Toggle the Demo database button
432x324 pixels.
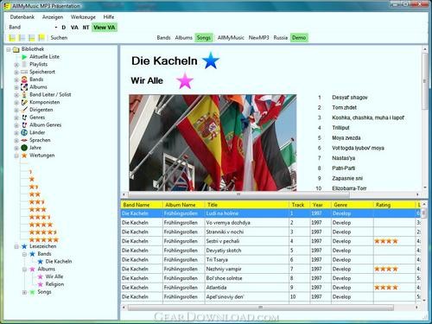(299, 38)
